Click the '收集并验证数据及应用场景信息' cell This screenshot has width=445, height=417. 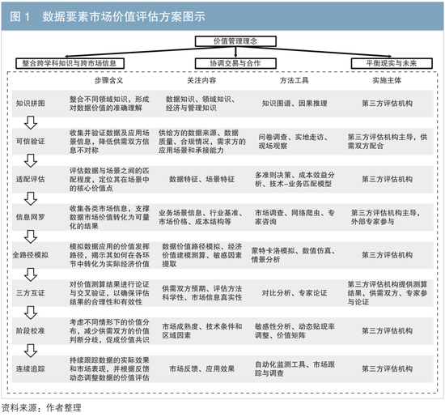point(109,141)
